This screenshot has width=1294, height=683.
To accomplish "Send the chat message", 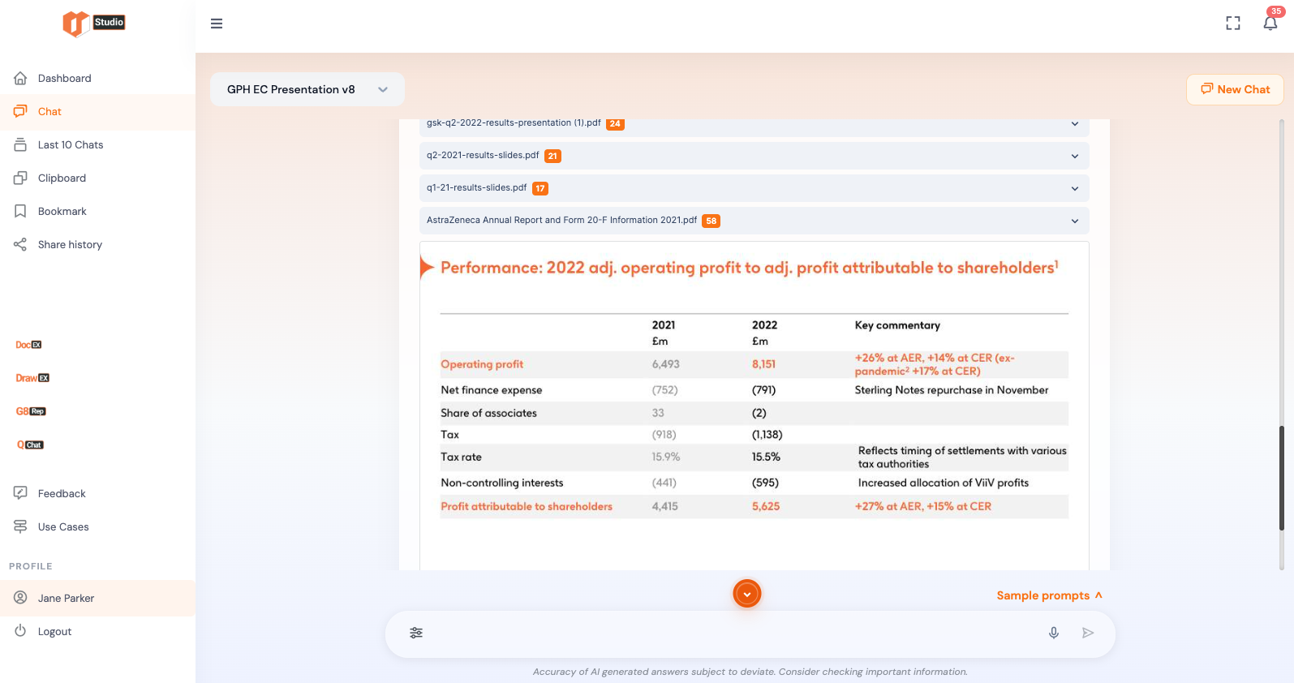I will (1088, 633).
